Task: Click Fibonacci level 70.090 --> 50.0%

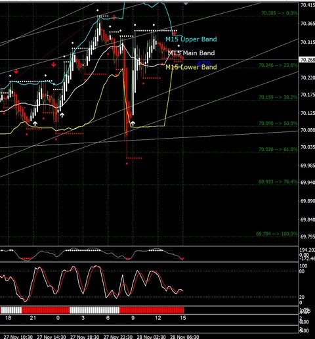Action: point(278,124)
